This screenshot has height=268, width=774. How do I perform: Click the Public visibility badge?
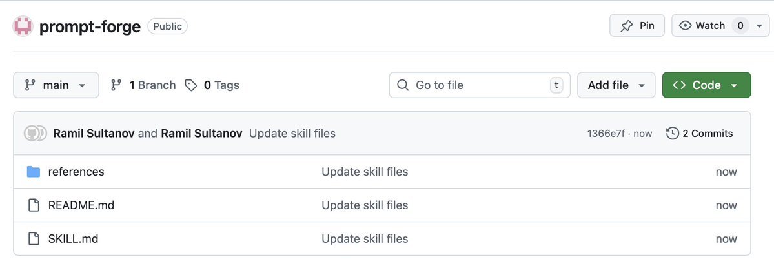[x=167, y=26]
